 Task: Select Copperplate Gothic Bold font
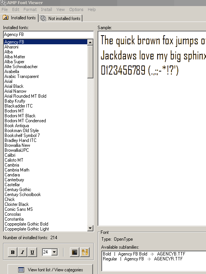pos(45,224)
